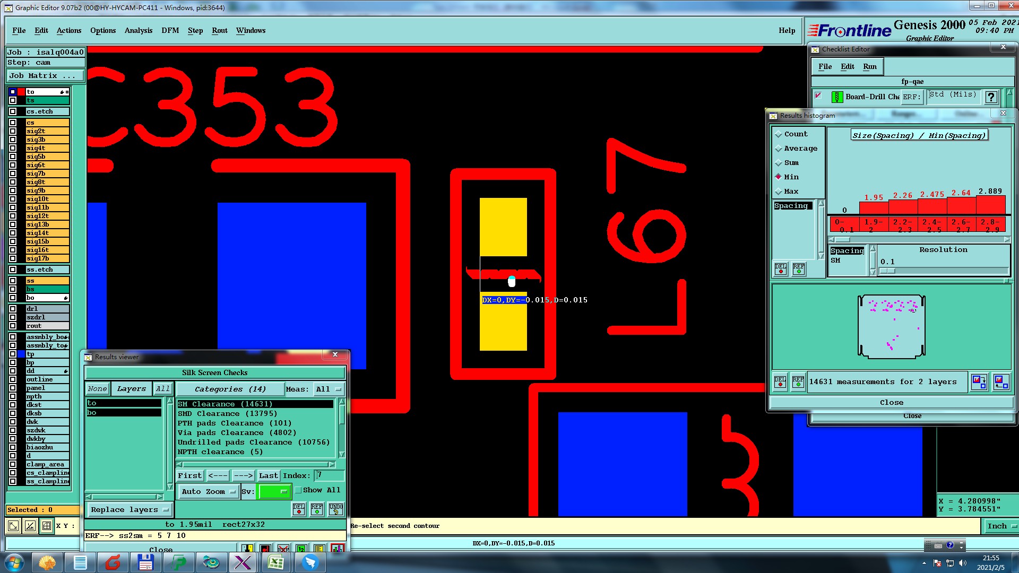Click the First result button
Image resolution: width=1019 pixels, height=573 pixels.
tap(189, 475)
